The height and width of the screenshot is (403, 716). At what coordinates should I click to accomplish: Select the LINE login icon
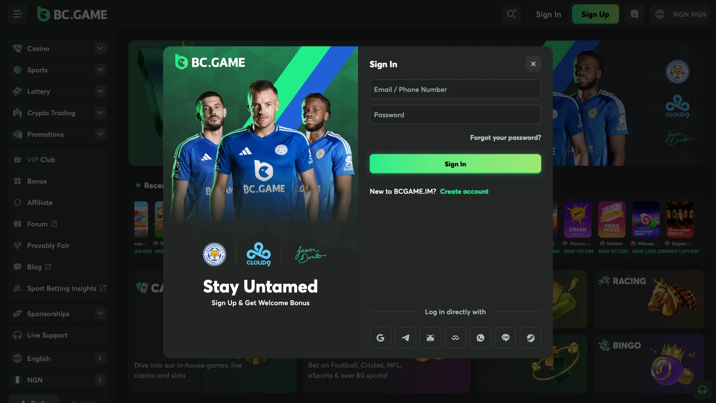click(x=506, y=338)
